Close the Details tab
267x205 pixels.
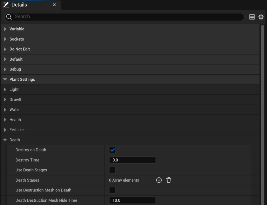pos(54,5)
